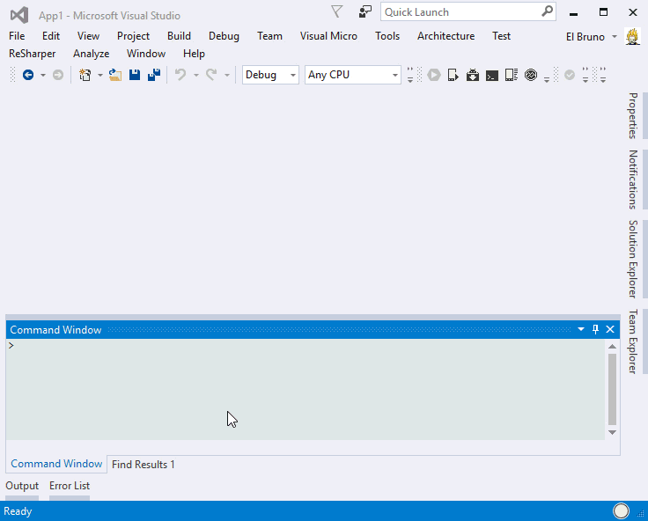Click the El Bruno account avatar
648x521 pixels.
tap(632, 36)
